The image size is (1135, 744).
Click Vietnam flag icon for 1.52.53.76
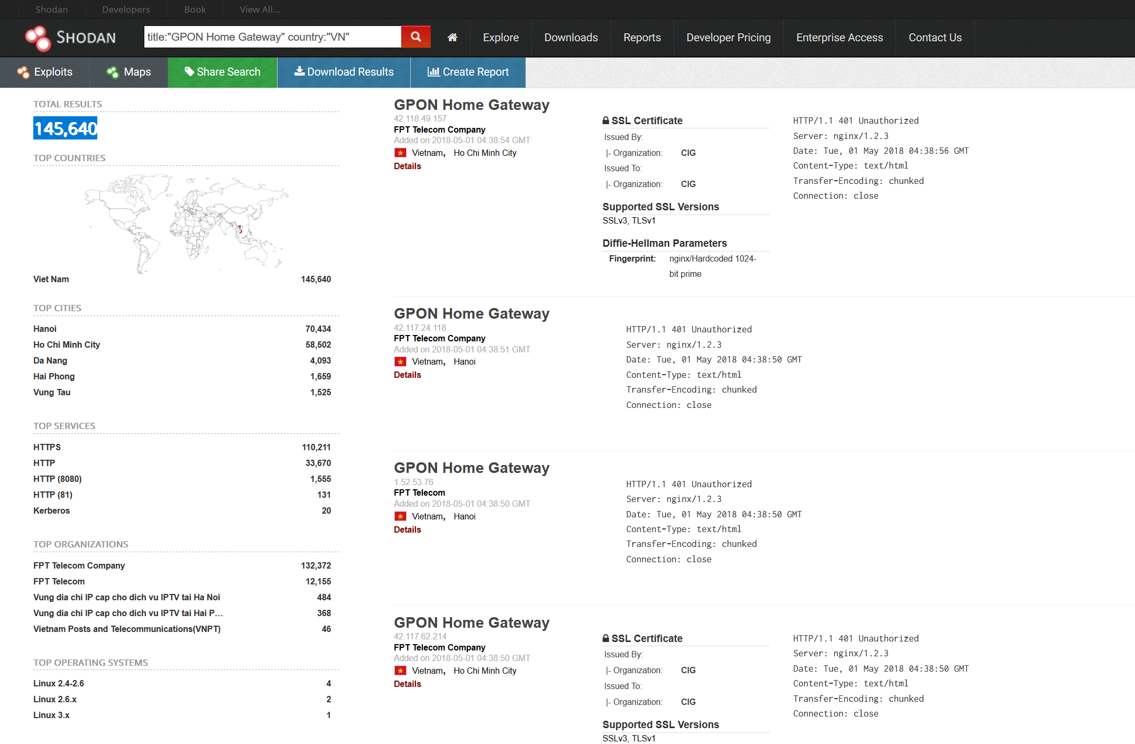click(x=400, y=517)
